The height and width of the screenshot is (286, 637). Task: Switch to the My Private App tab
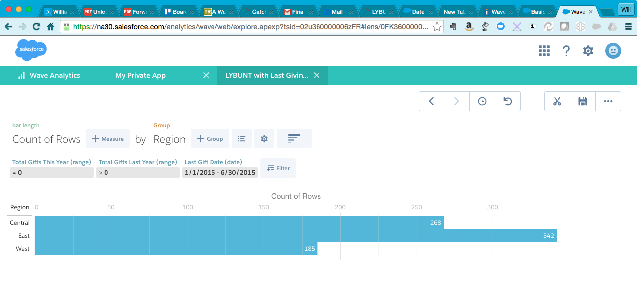pos(140,75)
